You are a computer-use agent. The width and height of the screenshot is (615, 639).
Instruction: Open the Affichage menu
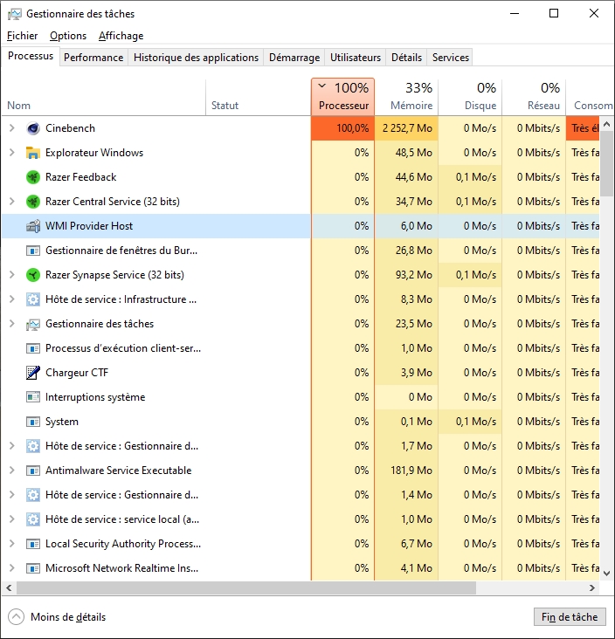(121, 36)
